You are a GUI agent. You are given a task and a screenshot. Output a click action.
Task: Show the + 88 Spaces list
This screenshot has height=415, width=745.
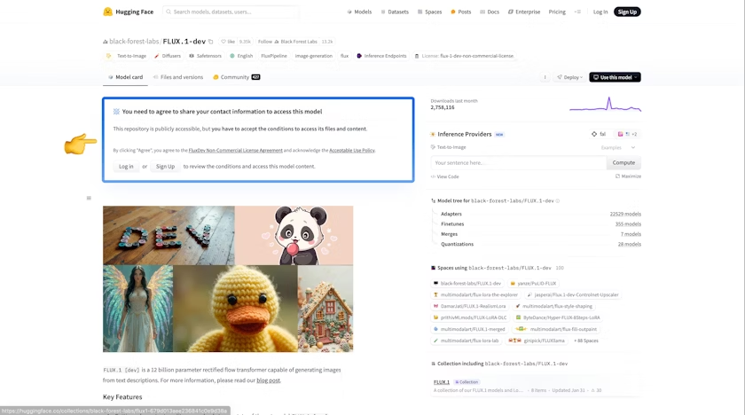point(586,341)
